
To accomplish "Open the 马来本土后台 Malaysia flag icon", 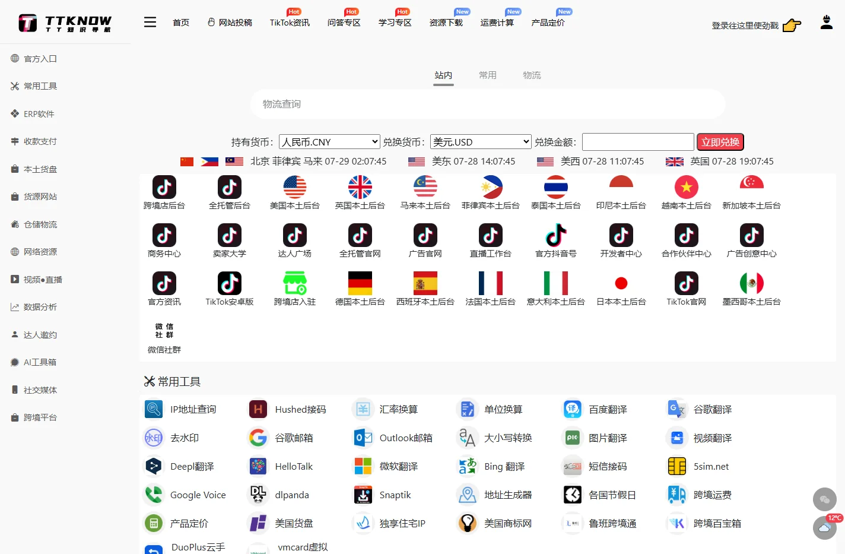I will pos(425,187).
